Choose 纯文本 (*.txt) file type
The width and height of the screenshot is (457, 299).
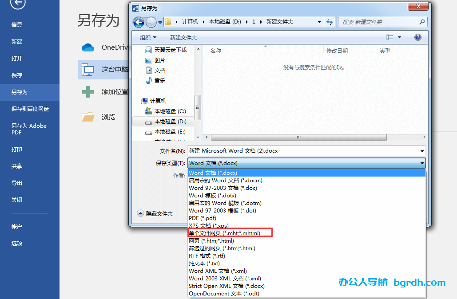tap(204, 264)
